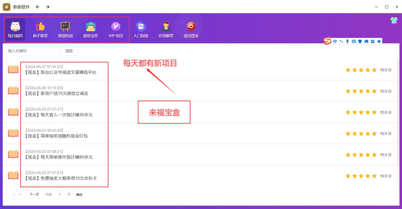Open 【现金】新用户领15元微信立减金 entry

[x=56, y=93]
